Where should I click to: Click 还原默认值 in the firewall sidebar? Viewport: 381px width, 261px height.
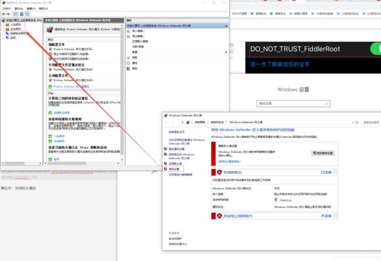tap(175, 163)
